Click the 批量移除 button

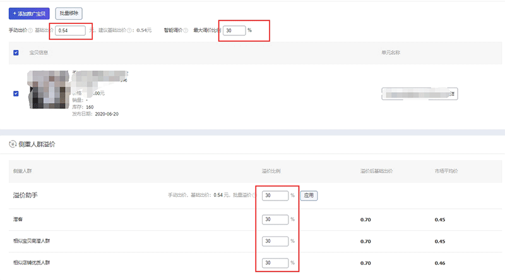pos(69,13)
